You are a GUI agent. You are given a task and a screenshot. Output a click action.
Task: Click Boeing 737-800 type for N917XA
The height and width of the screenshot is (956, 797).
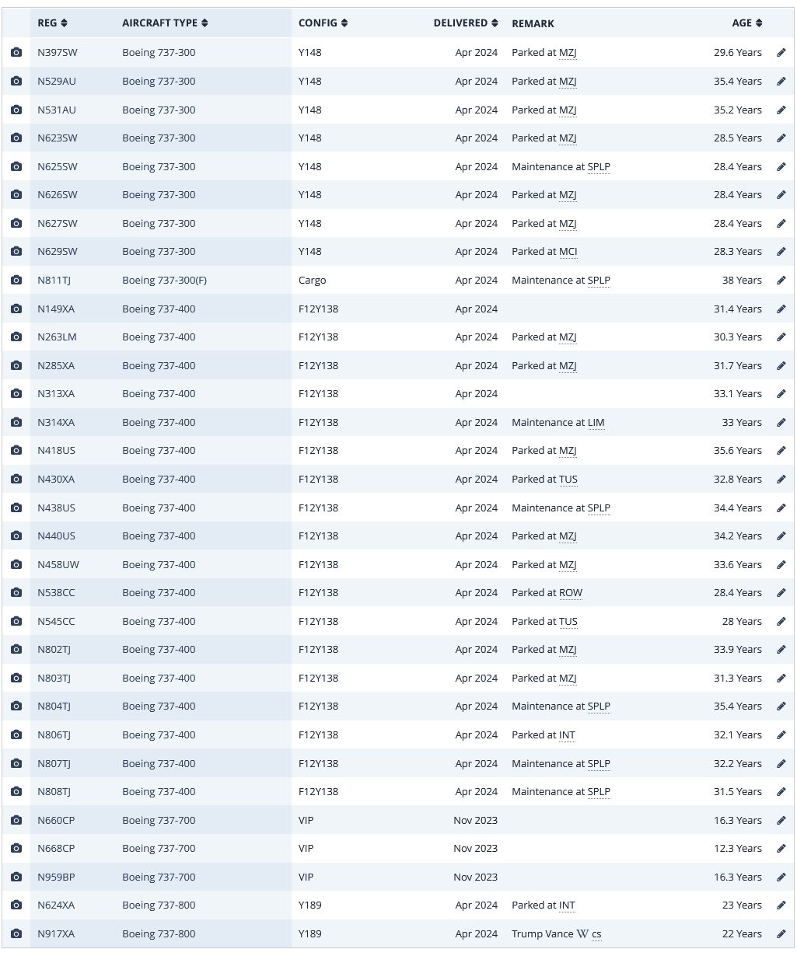point(159,933)
